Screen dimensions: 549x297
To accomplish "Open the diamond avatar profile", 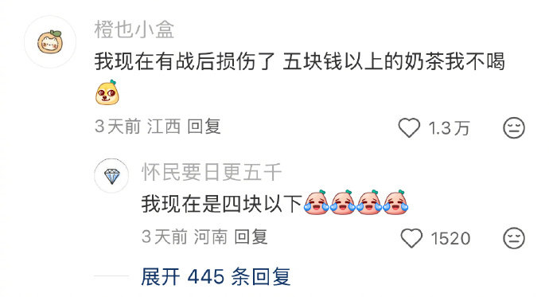I will point(111,176).
